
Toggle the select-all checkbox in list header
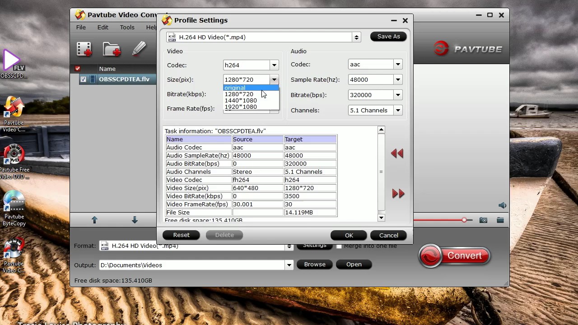click(x=78, y=69)
